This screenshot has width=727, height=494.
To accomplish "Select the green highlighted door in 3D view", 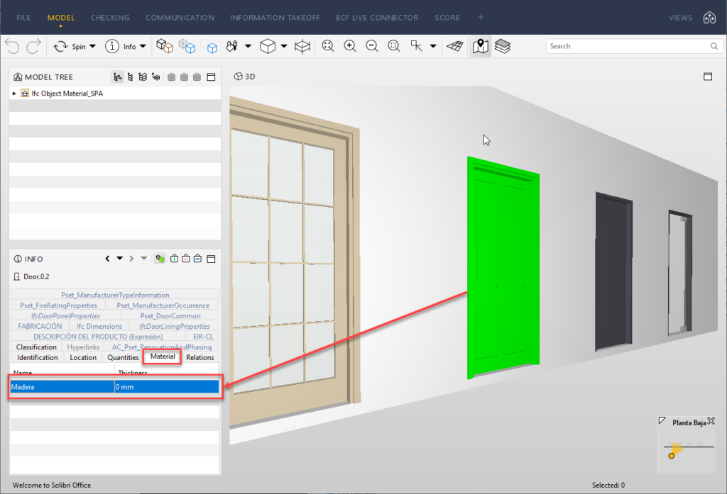I will click(x=502, y=269).
